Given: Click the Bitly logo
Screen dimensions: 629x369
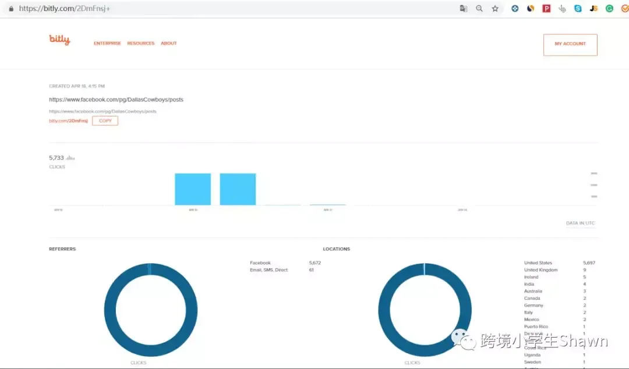Looking at the screenshot, I should (x=59, y=40).
